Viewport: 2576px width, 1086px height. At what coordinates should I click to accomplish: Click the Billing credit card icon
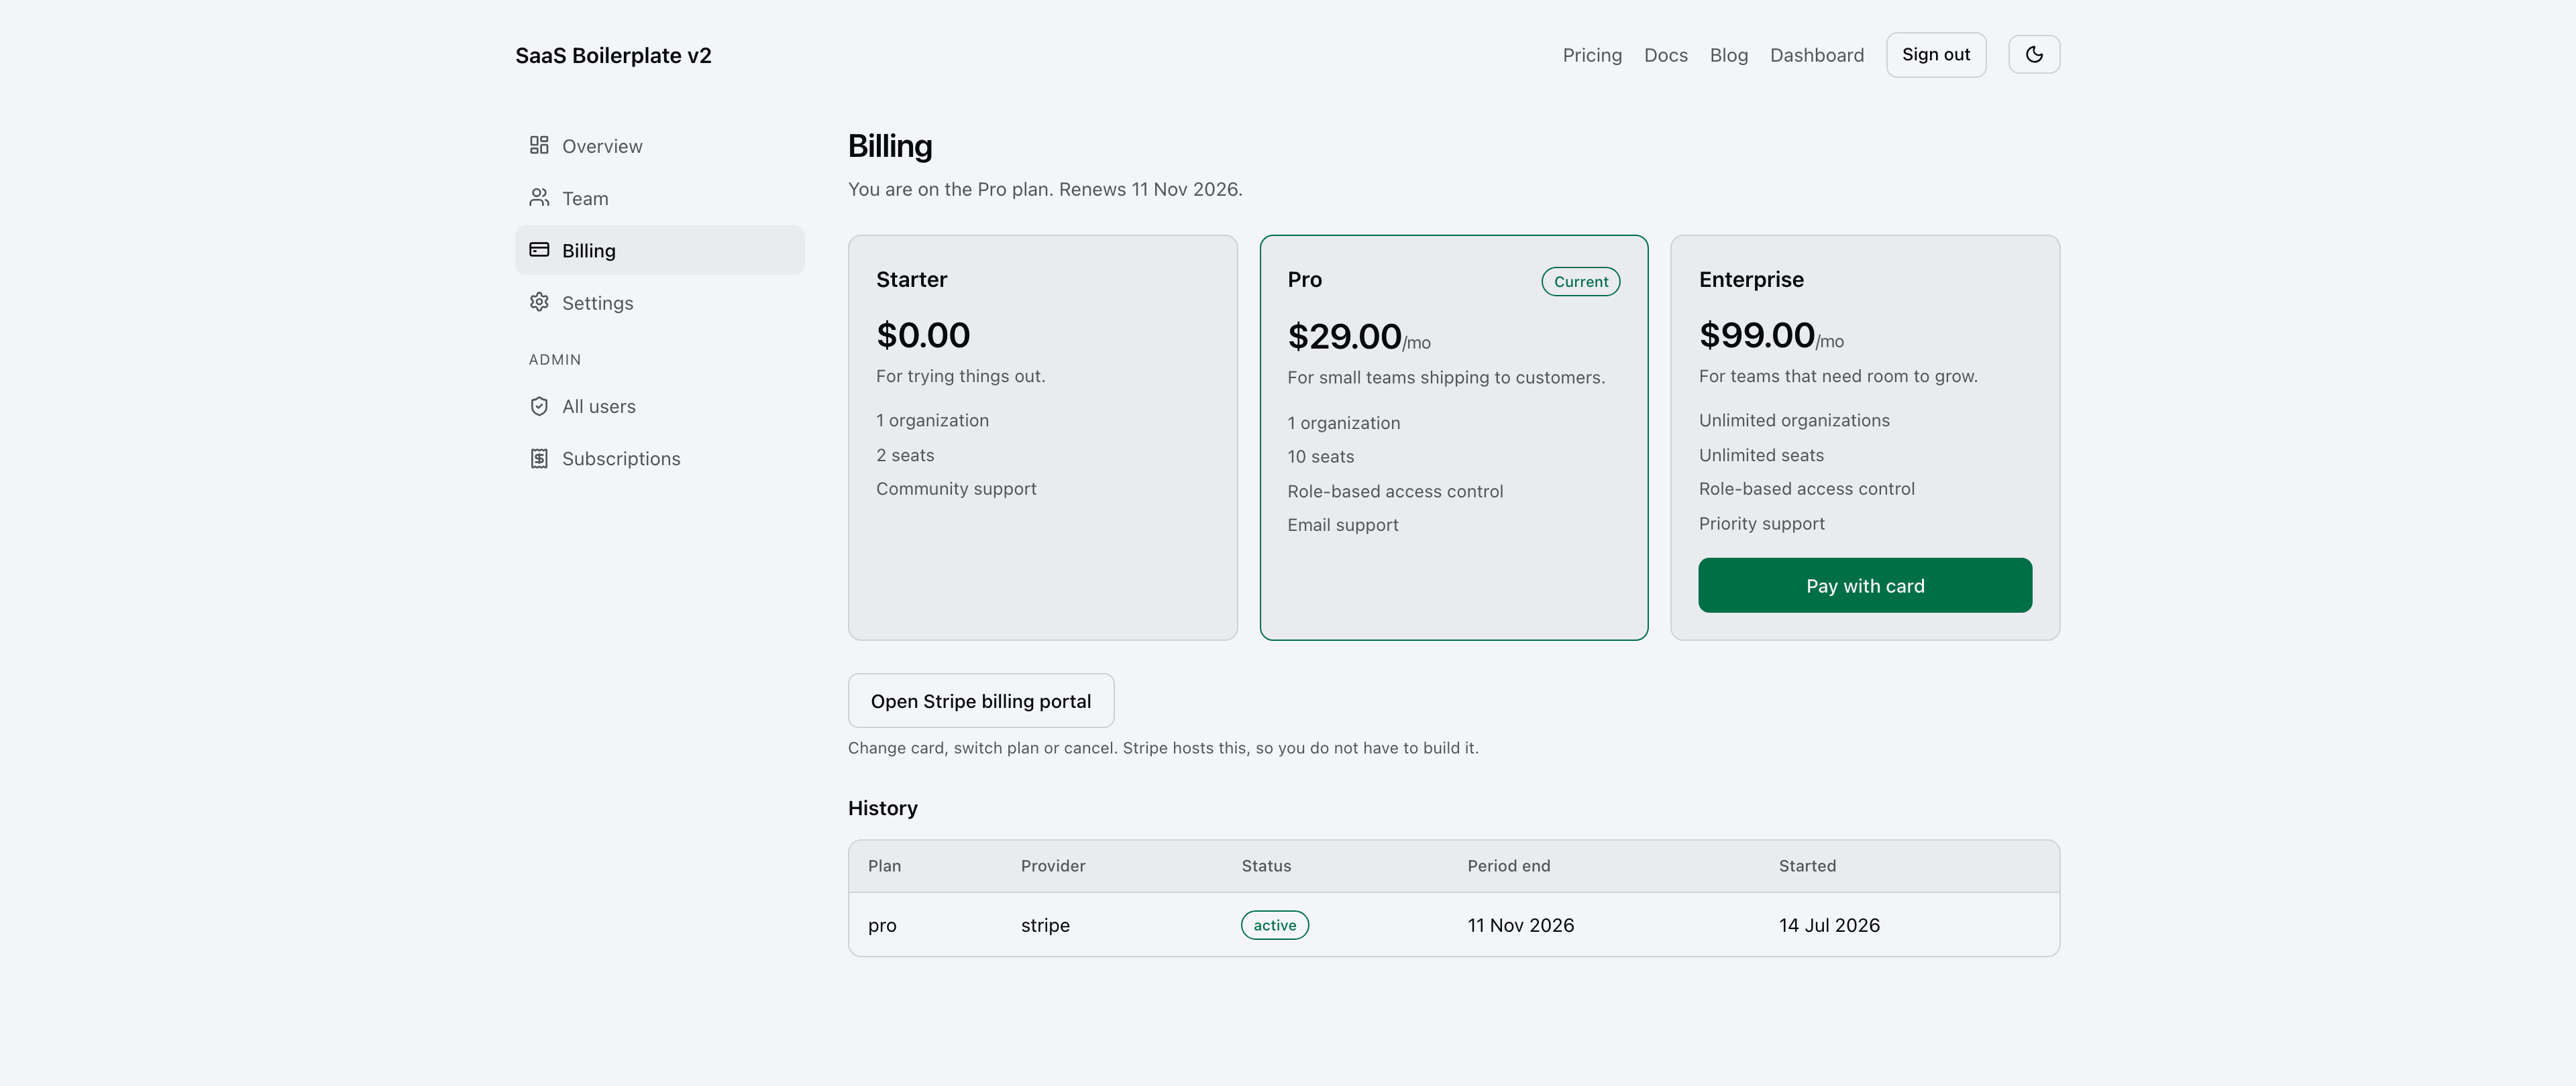point(539,250)
